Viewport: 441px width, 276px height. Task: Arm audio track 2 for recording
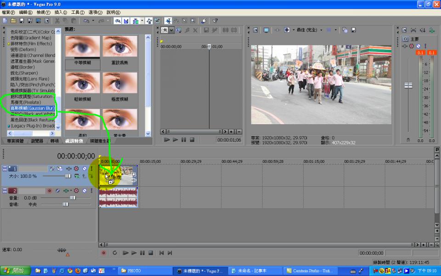pyautogui.click(x=50, y=190)
